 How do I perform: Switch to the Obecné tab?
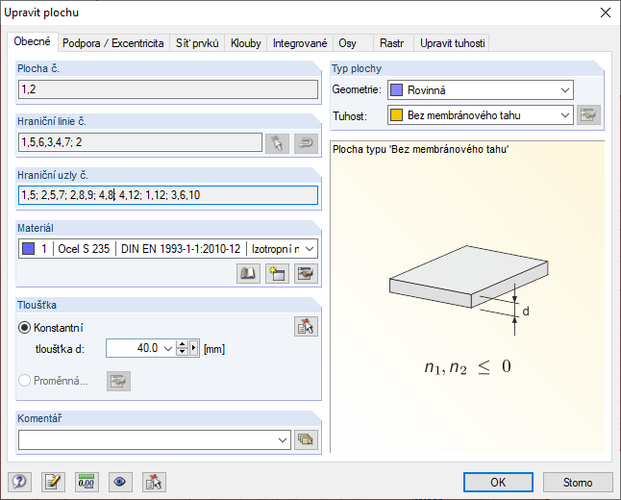33,41
